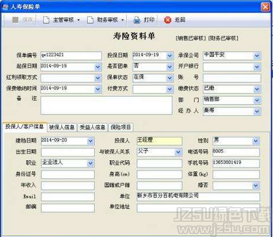Click the Email input field

tap(68, 197)
